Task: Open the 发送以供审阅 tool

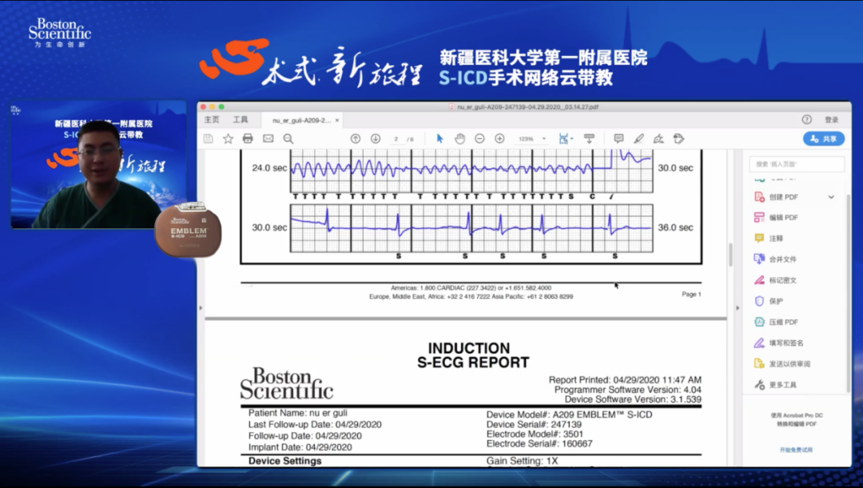Action: [782, 364]
